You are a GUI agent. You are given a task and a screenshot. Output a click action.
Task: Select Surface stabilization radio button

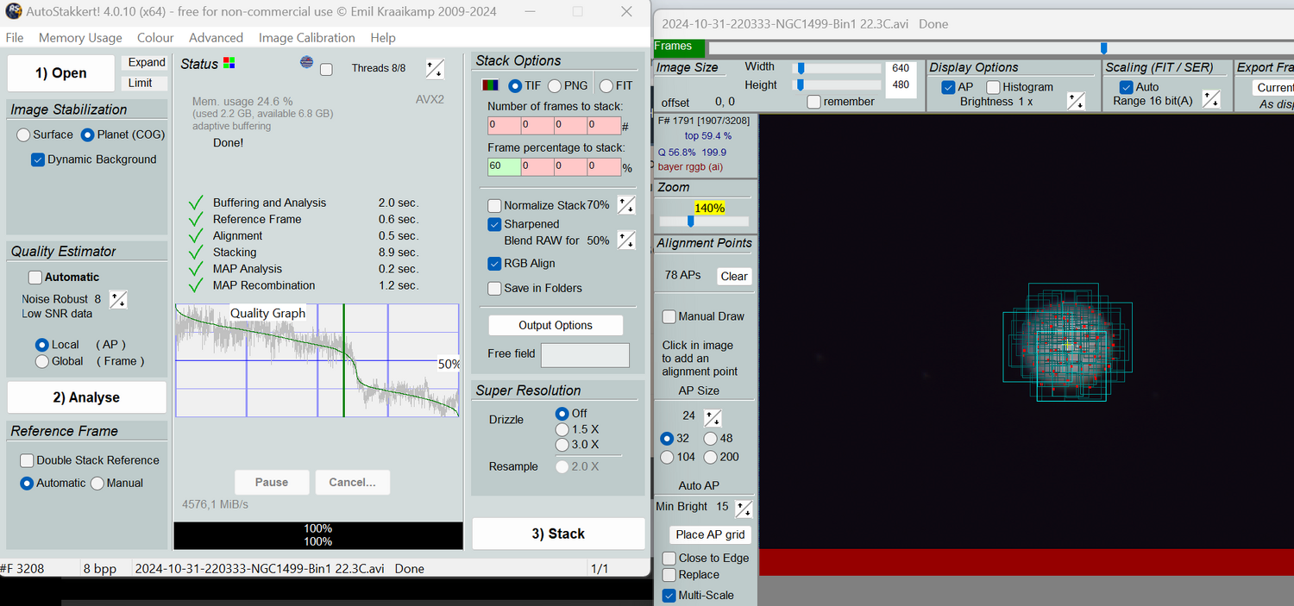pos(23,134)
